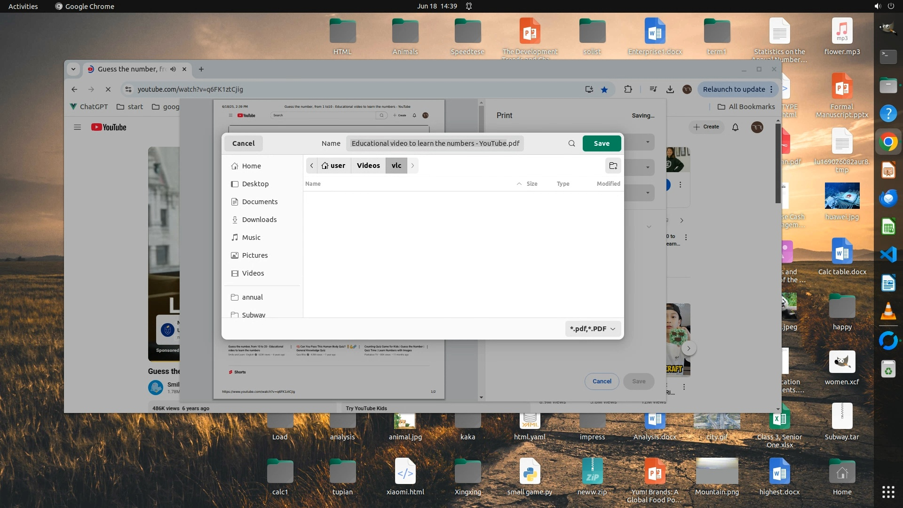Click the file name input field
This screenshot has width=903, height=508.
coord(435,143)
